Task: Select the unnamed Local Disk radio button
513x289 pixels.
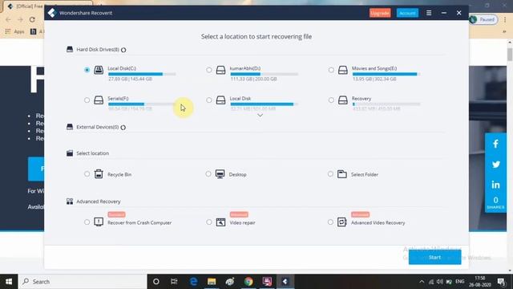Action: pos(209,100)
